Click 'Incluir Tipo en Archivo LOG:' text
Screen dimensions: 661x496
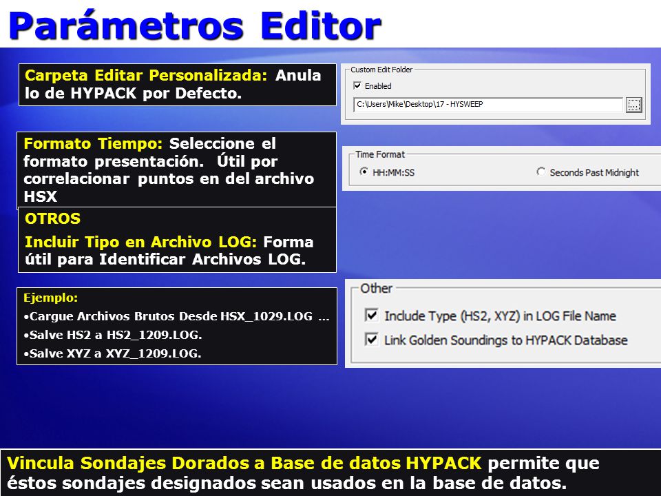click(x=140, y=242)
